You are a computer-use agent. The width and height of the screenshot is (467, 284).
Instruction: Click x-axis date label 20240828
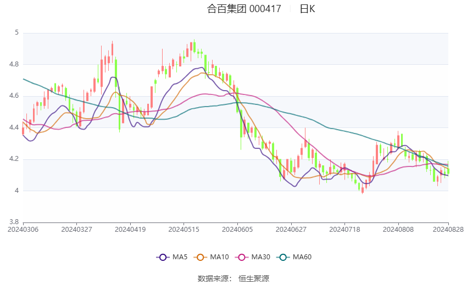[448, 230]
